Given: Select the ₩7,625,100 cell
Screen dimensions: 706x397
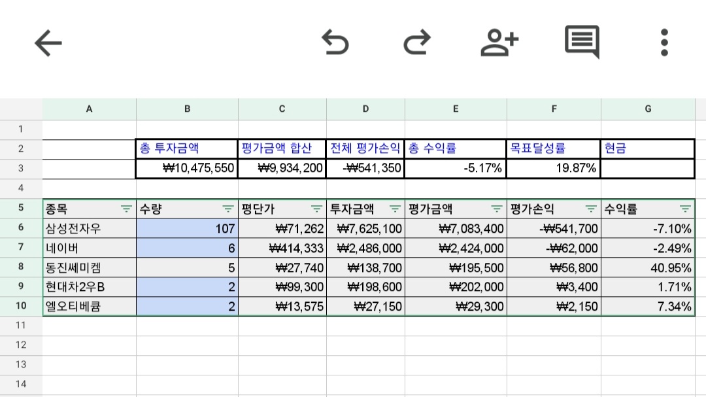Looking at the screenshot, I should coord(365,228).
